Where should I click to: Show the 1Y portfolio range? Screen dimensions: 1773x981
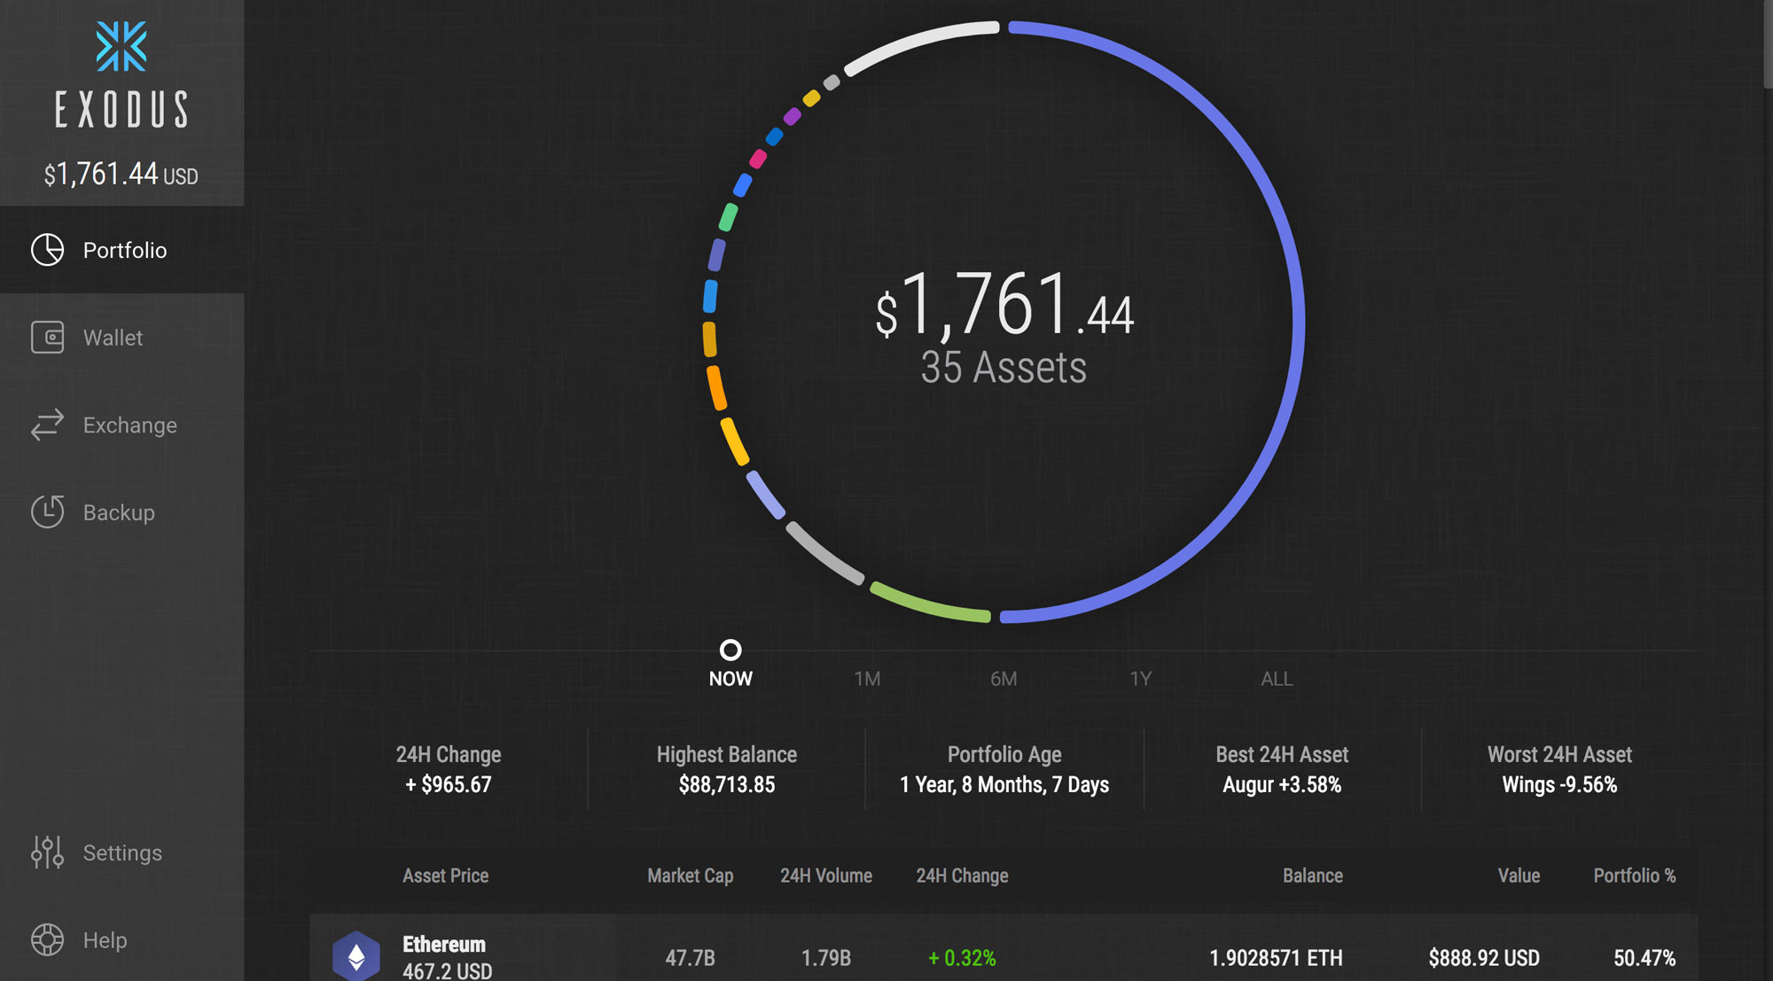pos(1140,679)
